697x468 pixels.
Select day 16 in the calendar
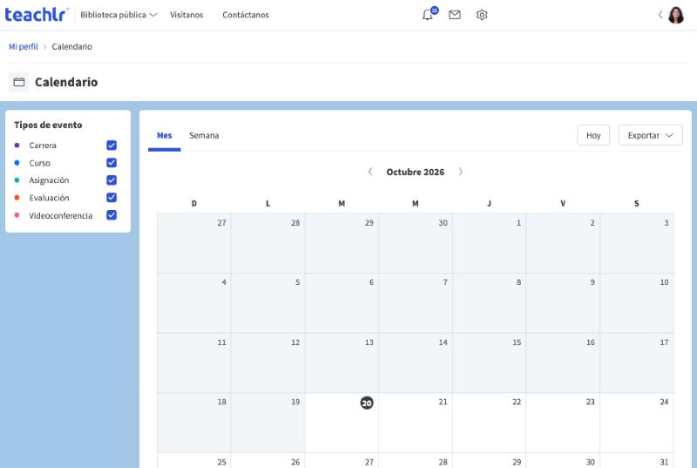[563, 363]
